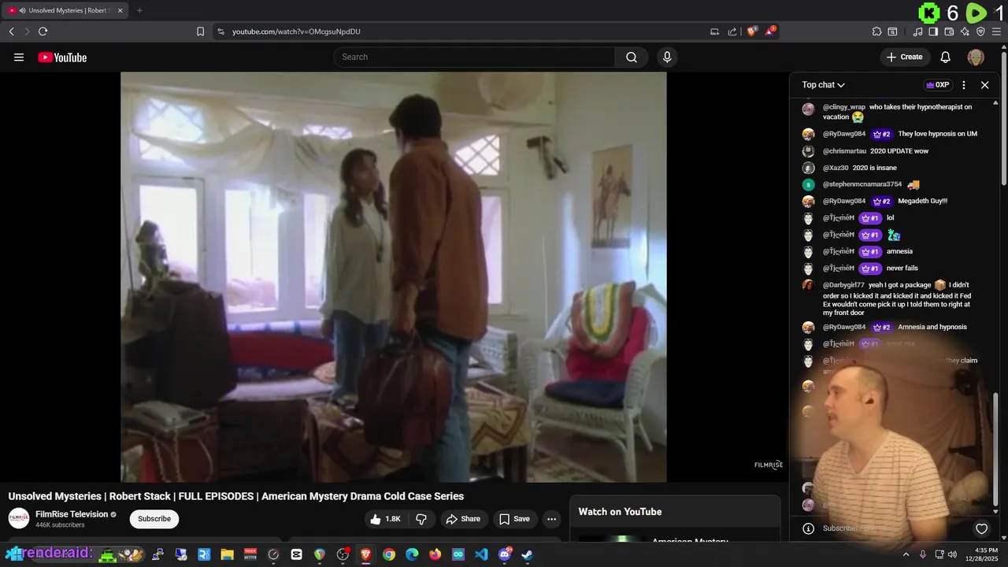Like the video with thumbs up 1.8K

tap(385, 519)
